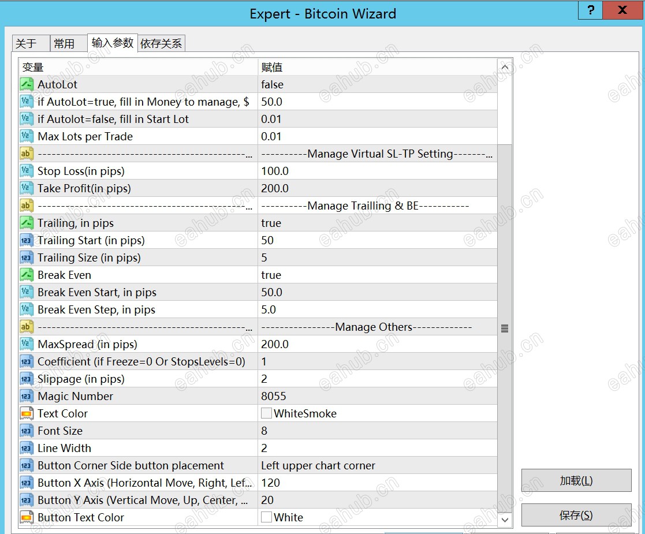Click the Take Profit value 200.0 (row above Manage Trailling)
645x534 pixels.
(x=275, y=188)
